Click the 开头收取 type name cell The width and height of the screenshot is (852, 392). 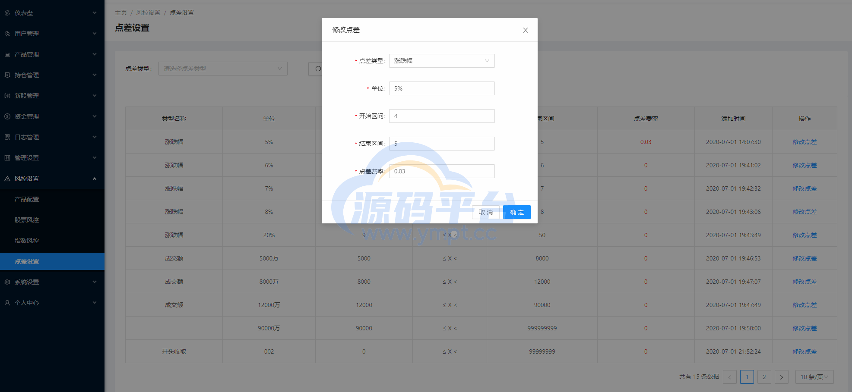tap(174, 351)
